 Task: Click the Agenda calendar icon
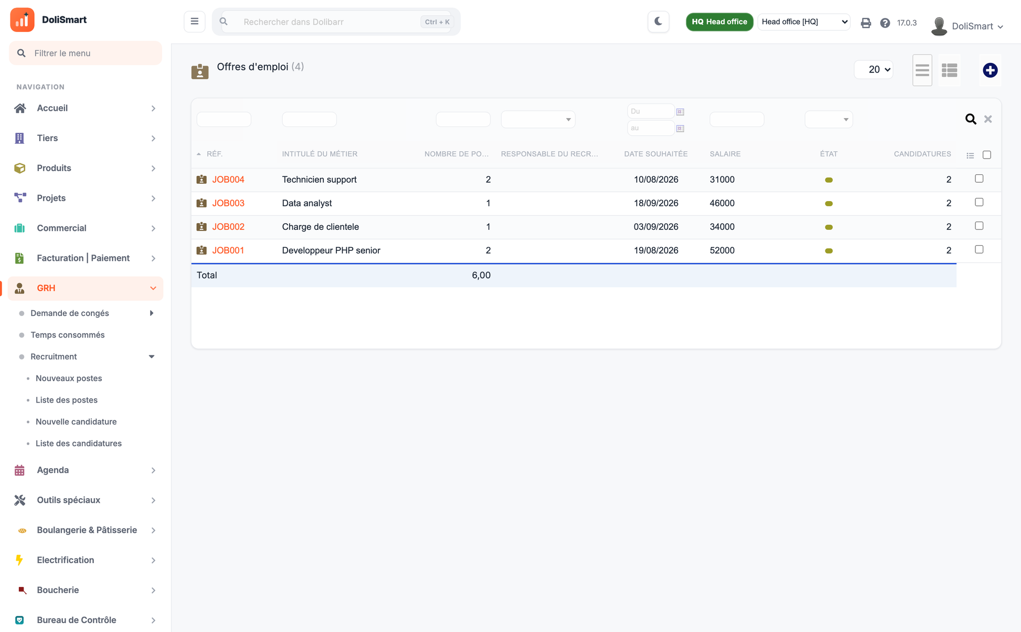[20, 470]
